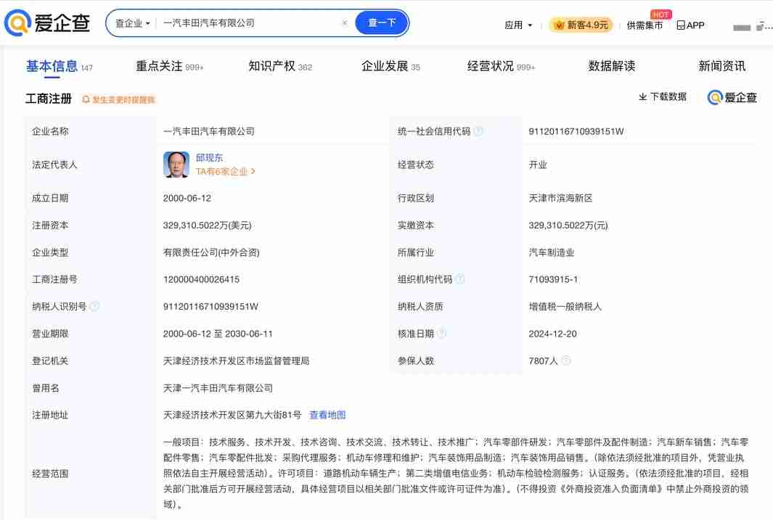Screen dimensions: 773x520
Task: Click the 邱现东 avatar photo
Action: (176, 165)
